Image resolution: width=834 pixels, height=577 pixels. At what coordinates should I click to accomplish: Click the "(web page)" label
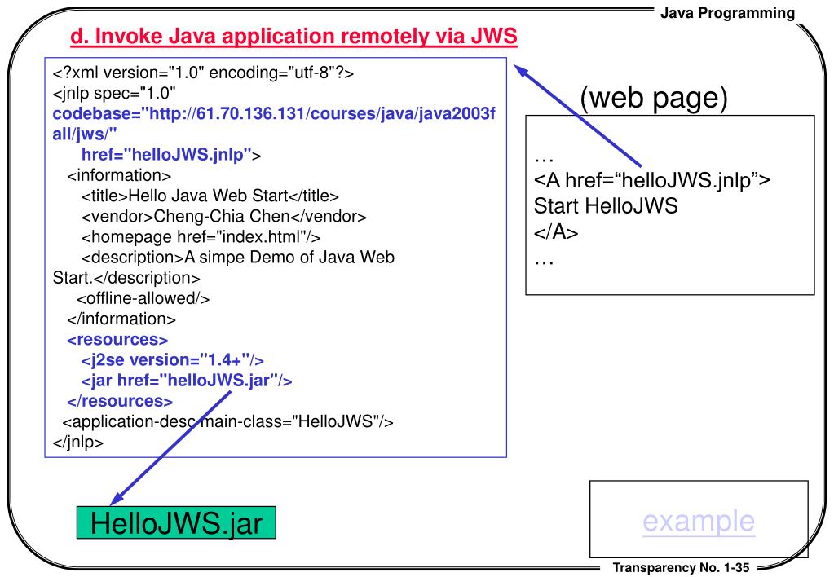tap(654, 97)
